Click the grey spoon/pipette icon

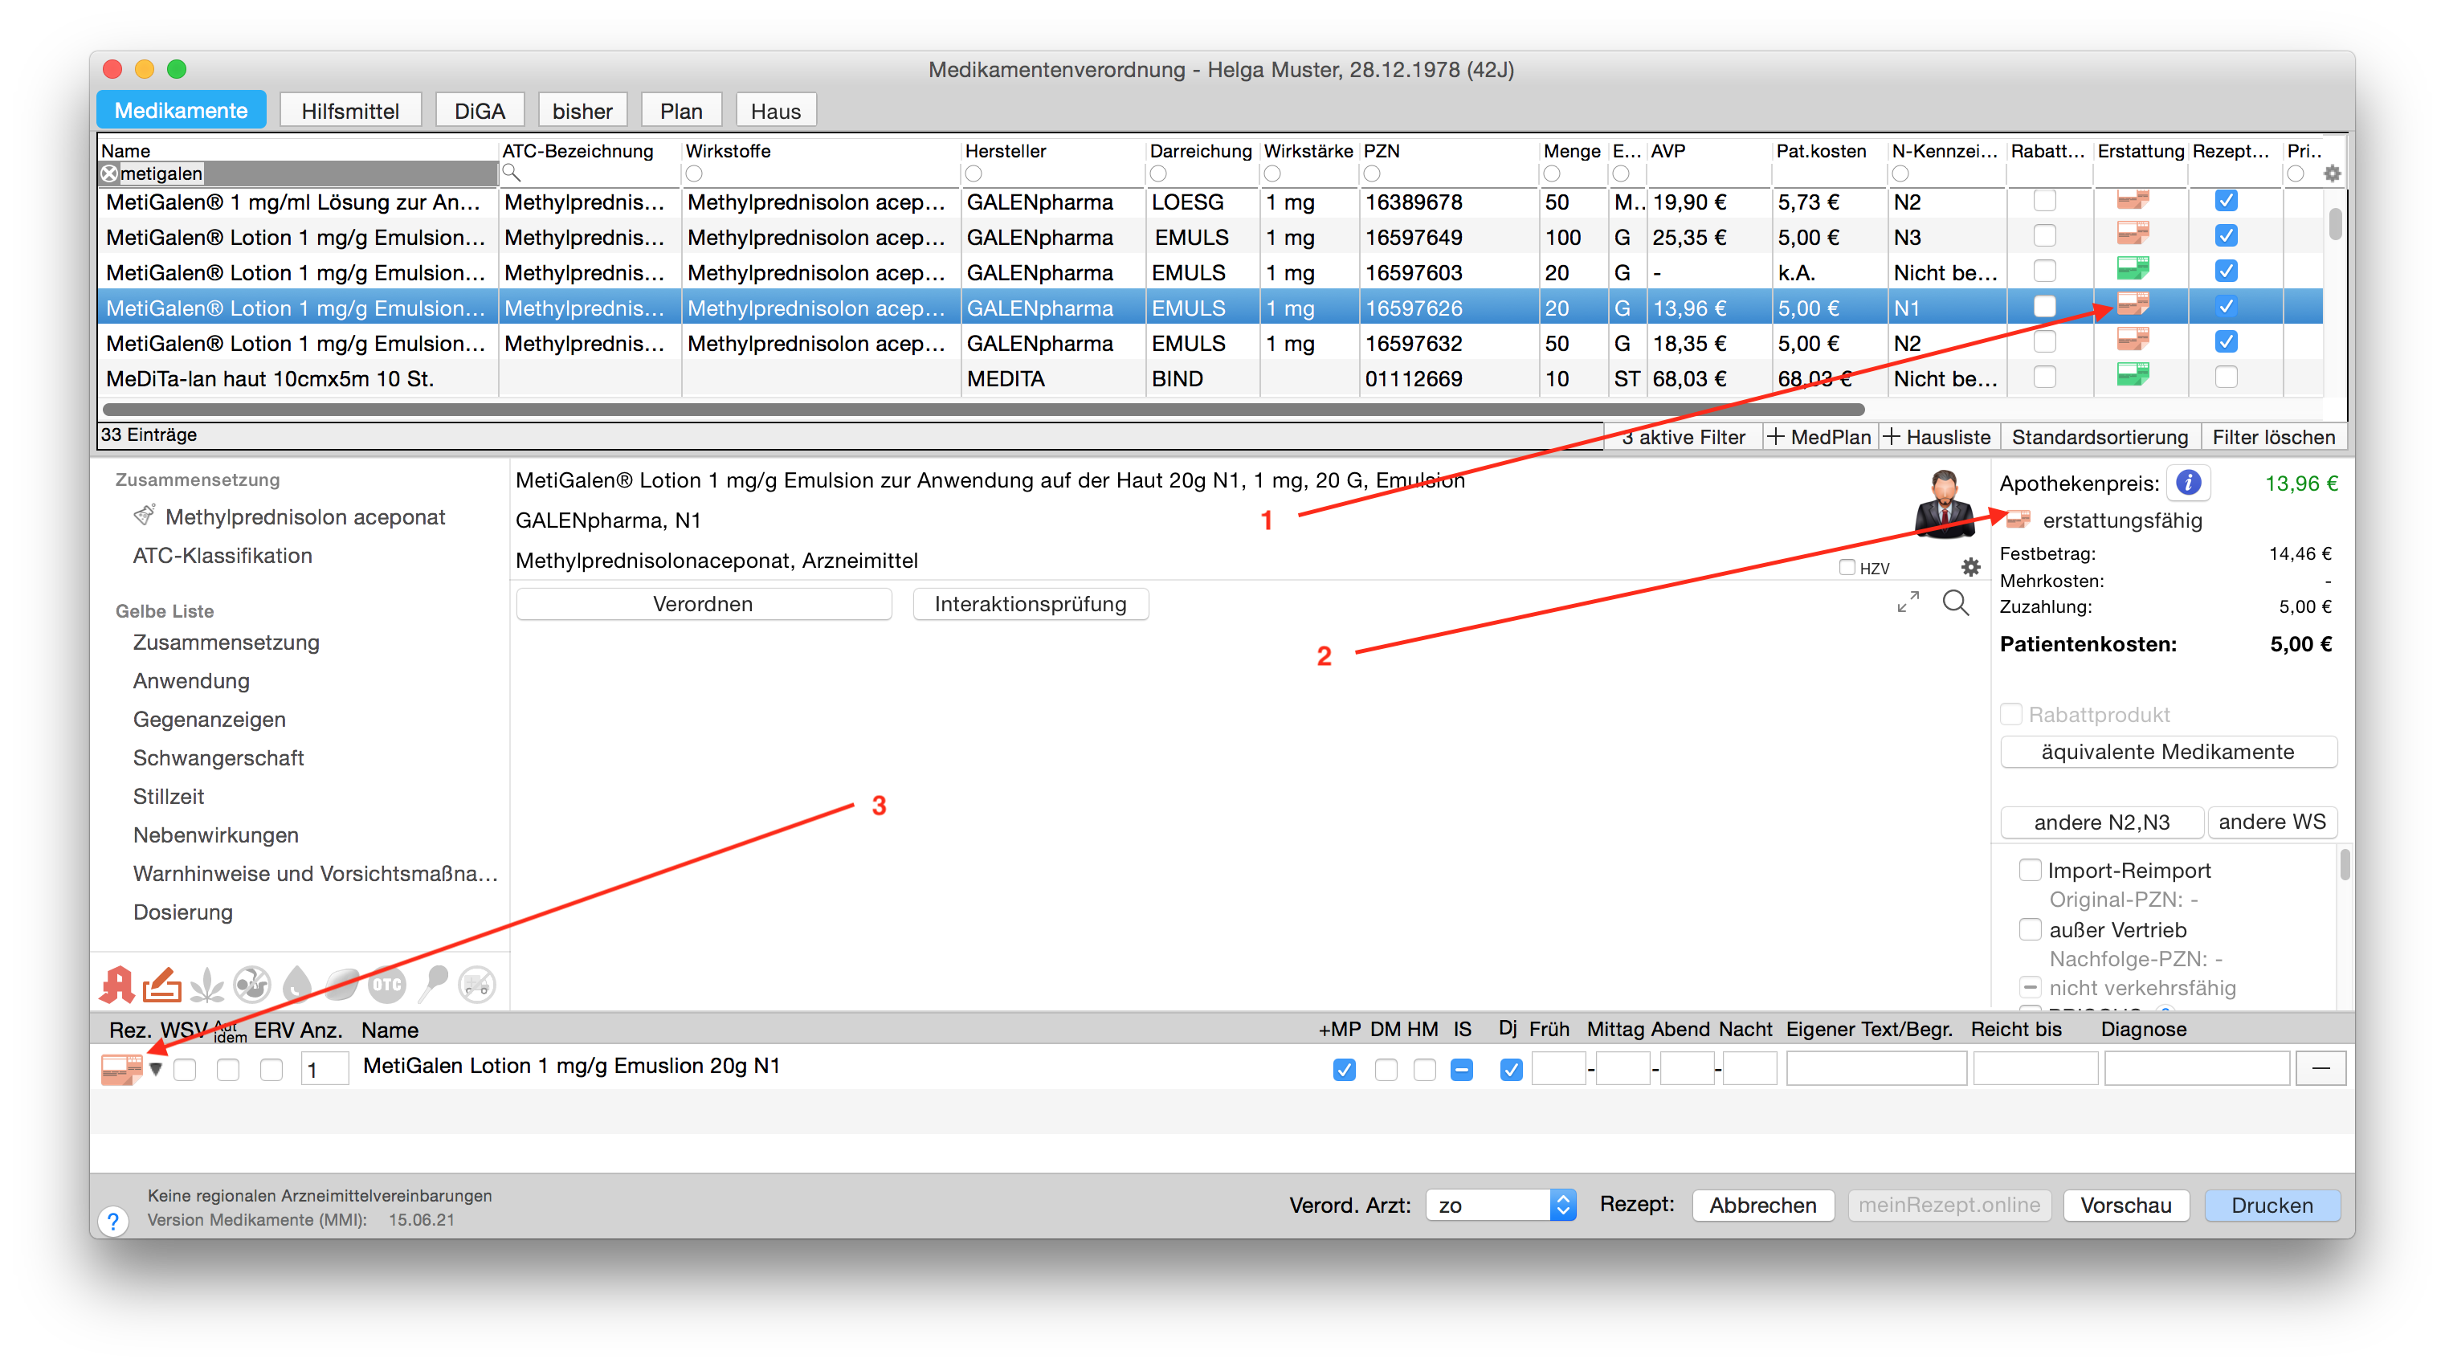coord(434,985)
